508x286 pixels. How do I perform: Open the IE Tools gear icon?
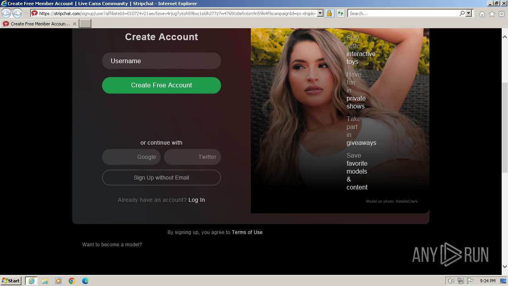pyautogui.click(x=502, y=14)
